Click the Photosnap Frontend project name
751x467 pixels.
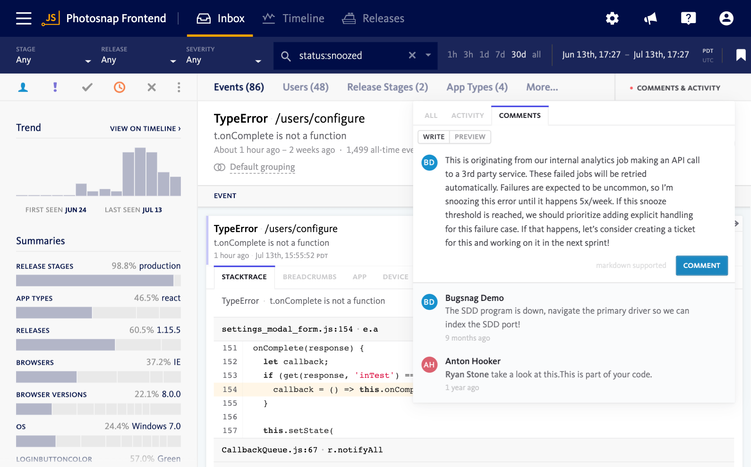tap(116, 18)
